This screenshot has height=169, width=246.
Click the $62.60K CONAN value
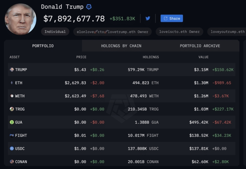(x=200, y=162)
